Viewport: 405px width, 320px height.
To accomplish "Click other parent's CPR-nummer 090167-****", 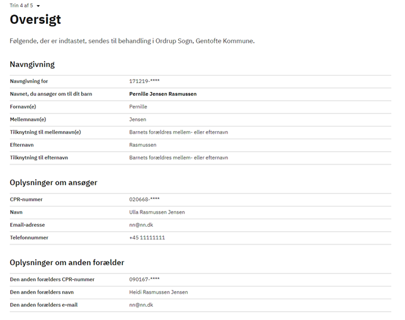I will click(144, 280).
